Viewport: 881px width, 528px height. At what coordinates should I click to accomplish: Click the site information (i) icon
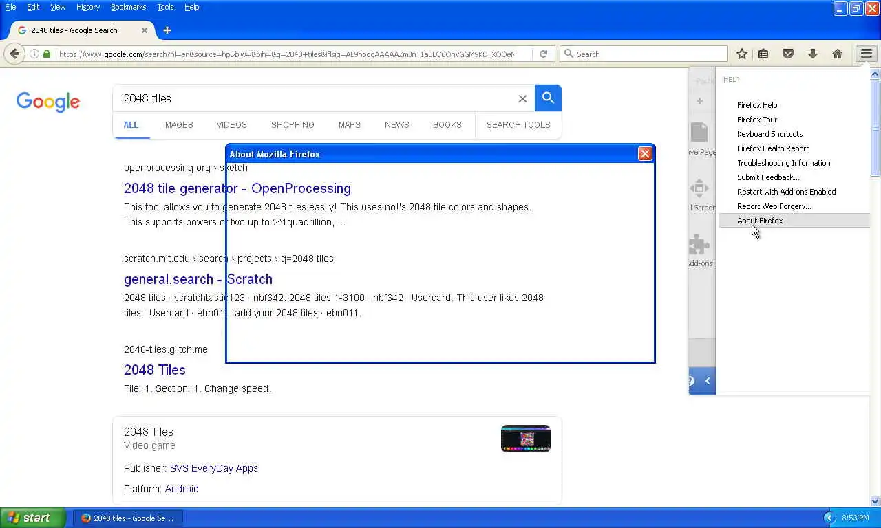click(34, 54)
